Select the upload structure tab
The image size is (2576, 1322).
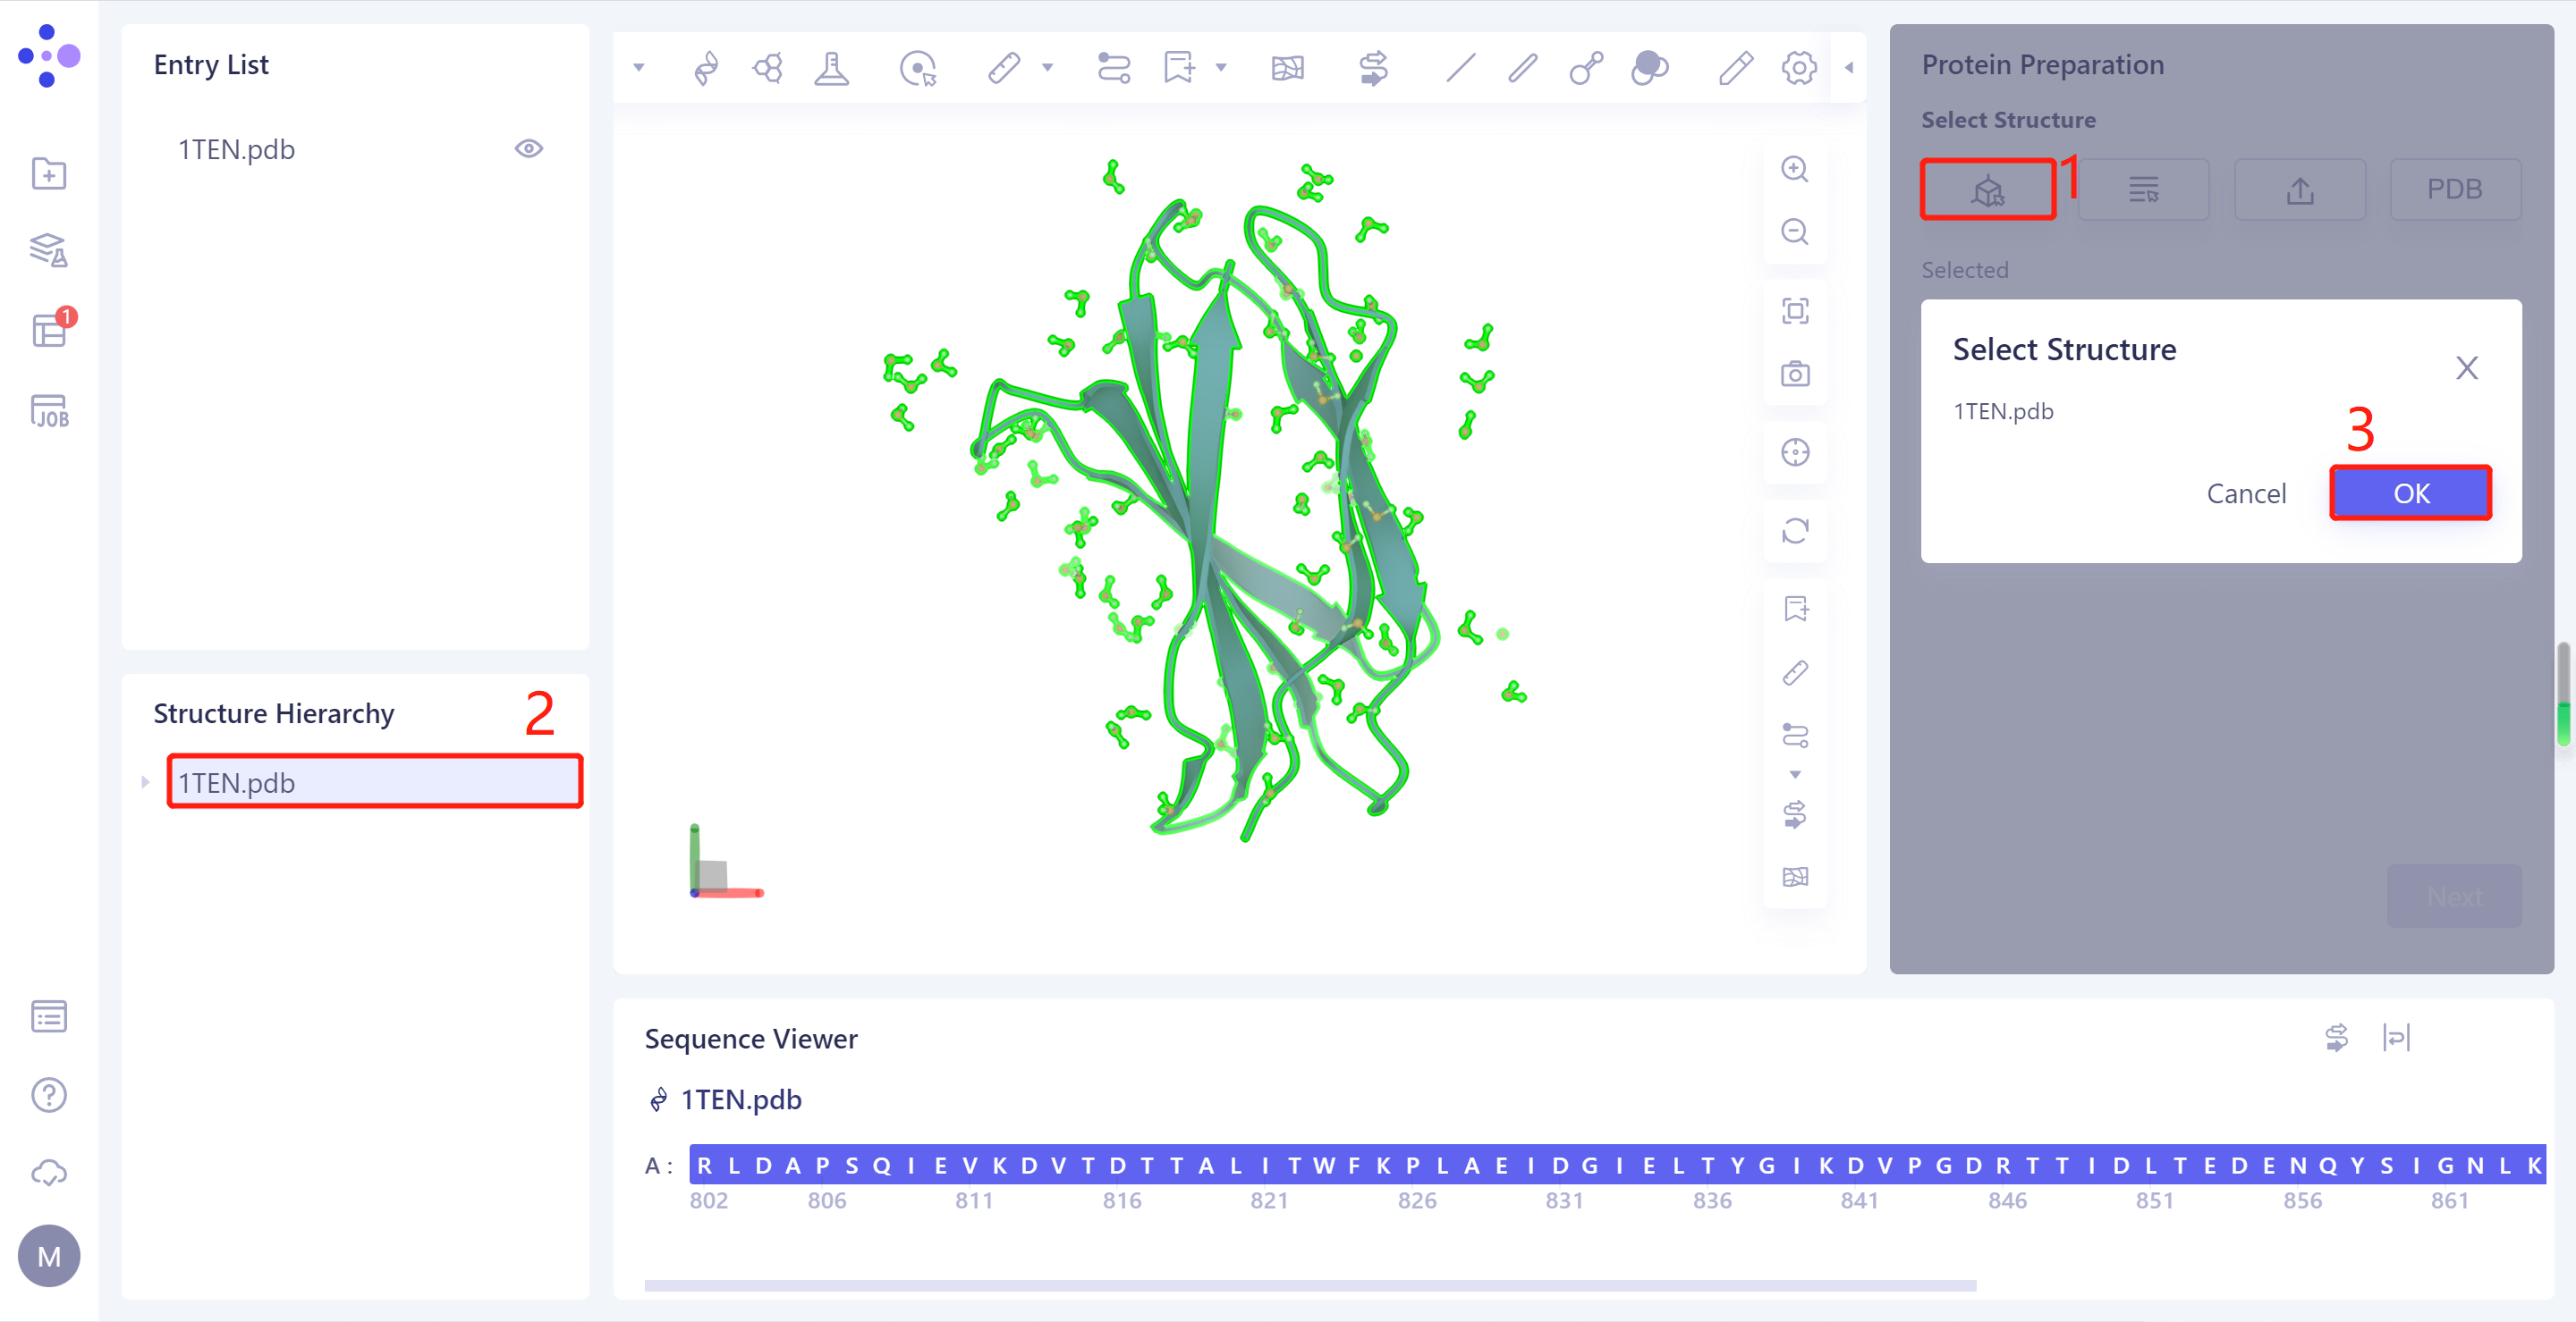pos(2299,189)
